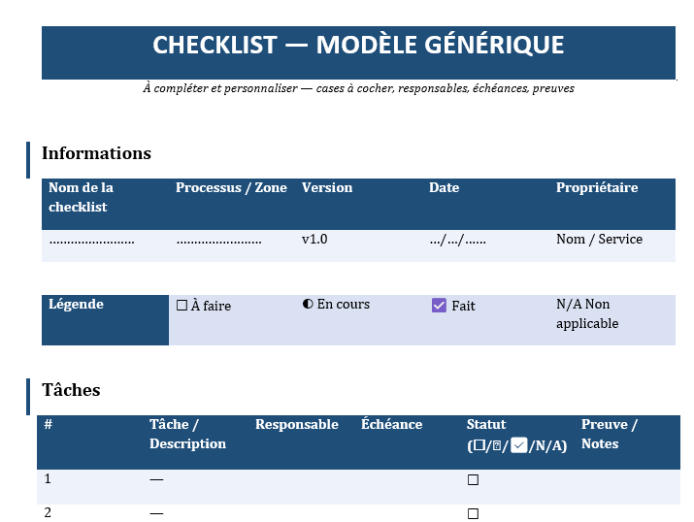Click the 'CHECKLIST — MODÈLE GÉNÉRIQUE' title
Image resolution: width=694 pixels, height=522 pixels.
click(358, 46)
